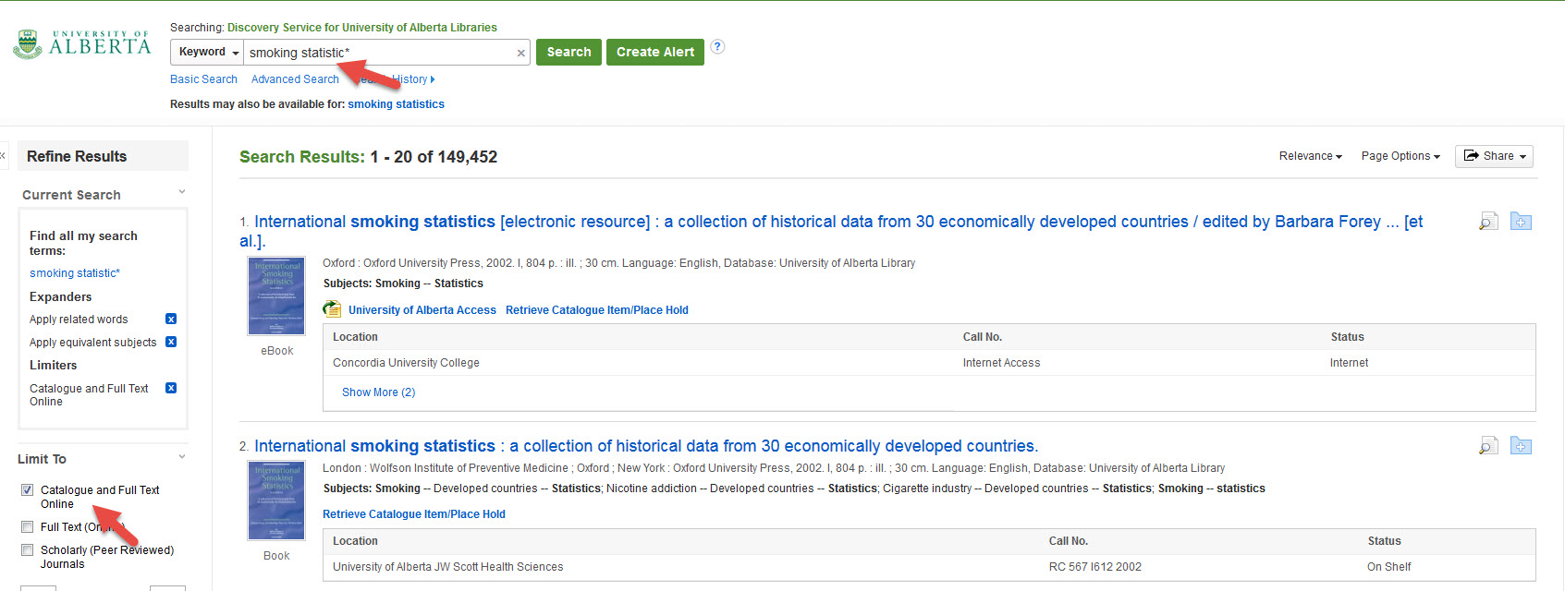Open result 1 eBook cover thumbnail
Viewport: 1565px width, 591px height.
[x=276, y=296]
